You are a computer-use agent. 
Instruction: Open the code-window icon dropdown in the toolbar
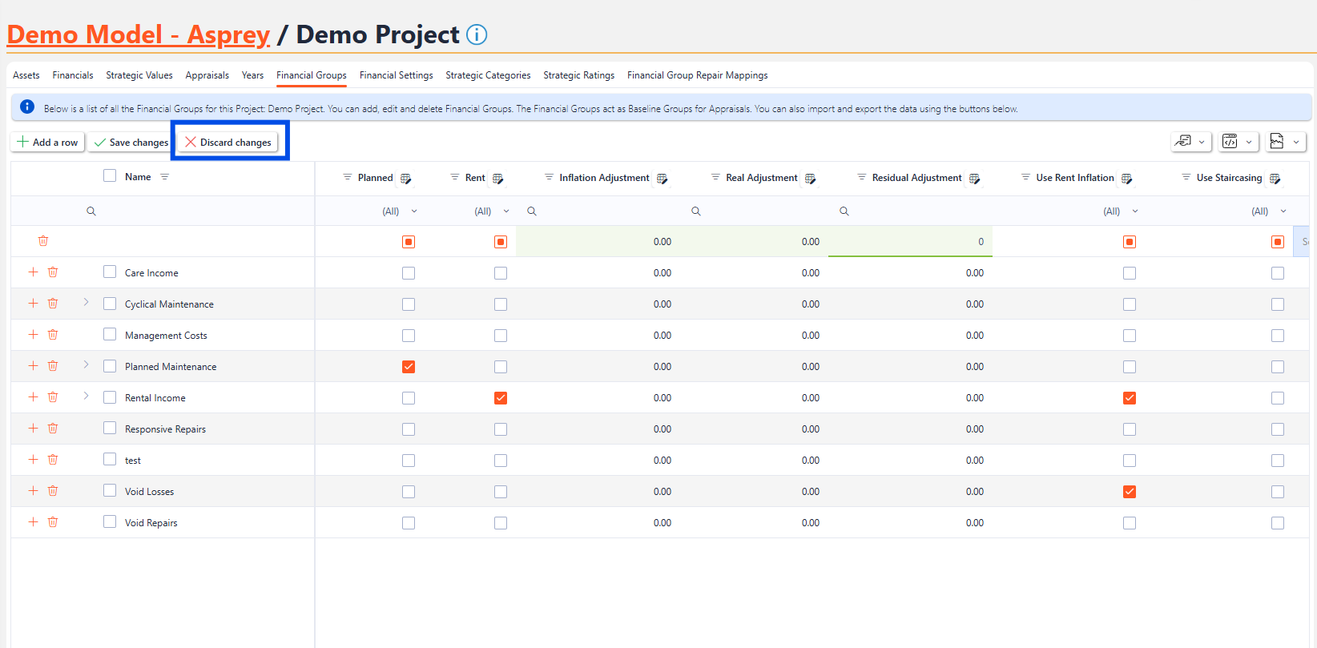click(x=1238, y=142)
